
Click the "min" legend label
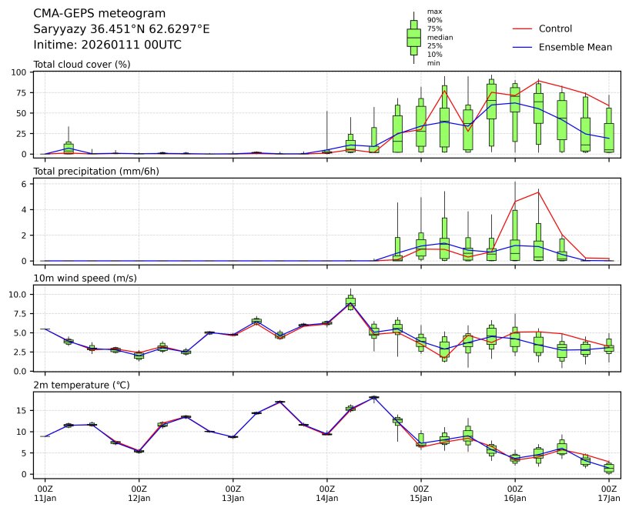433,63
